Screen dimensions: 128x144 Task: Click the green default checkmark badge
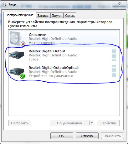click(x=22, y=76)
